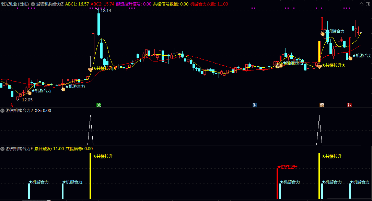Click first ★共振拉升 label in bottom panel

103,156
